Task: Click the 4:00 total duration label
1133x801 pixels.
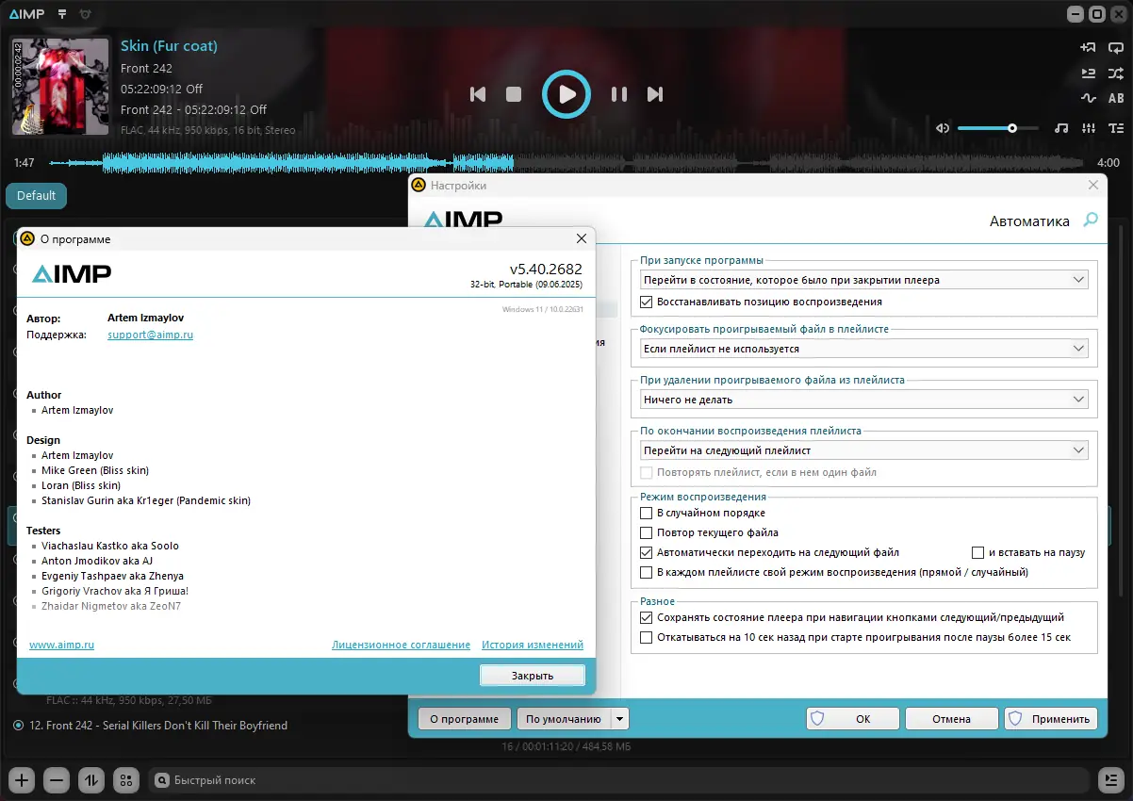Action: [x=1108, y=163]
